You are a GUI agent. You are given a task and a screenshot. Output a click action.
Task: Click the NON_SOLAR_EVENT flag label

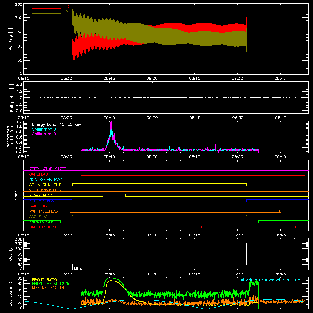click(47, 180)
